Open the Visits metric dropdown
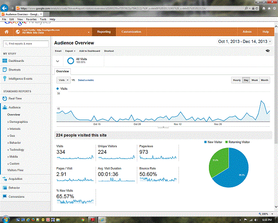 (x=63, y=80)
